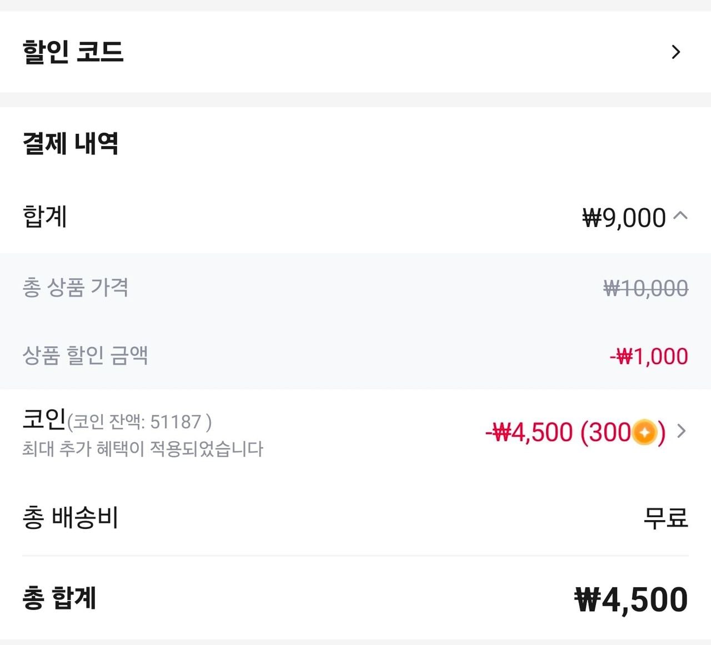Tap the 상품 할인 금액 label
Image resolution: width=711 pixels, height=645 pixels.
[85, 355]
